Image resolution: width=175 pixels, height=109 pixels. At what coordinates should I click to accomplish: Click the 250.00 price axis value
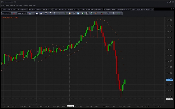[169, 20]
